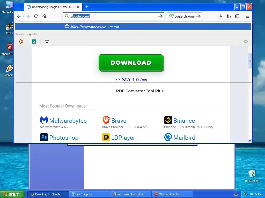Viewport: 265px width, 198px height.
Task: Select the https://www.google.com suggestion
Action: pos(133,27)
